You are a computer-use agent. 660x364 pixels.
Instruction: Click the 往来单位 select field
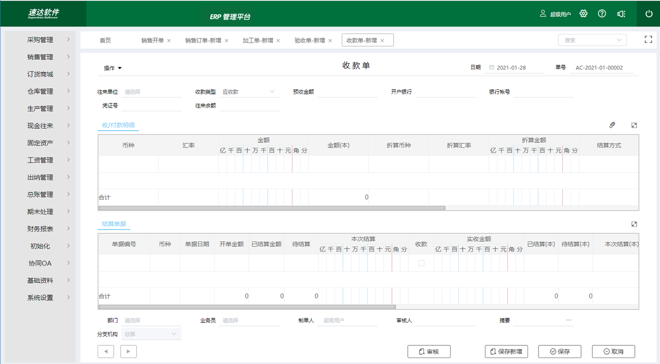point(151,92)
